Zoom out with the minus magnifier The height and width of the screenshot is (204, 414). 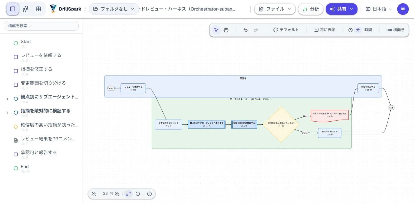94,194
